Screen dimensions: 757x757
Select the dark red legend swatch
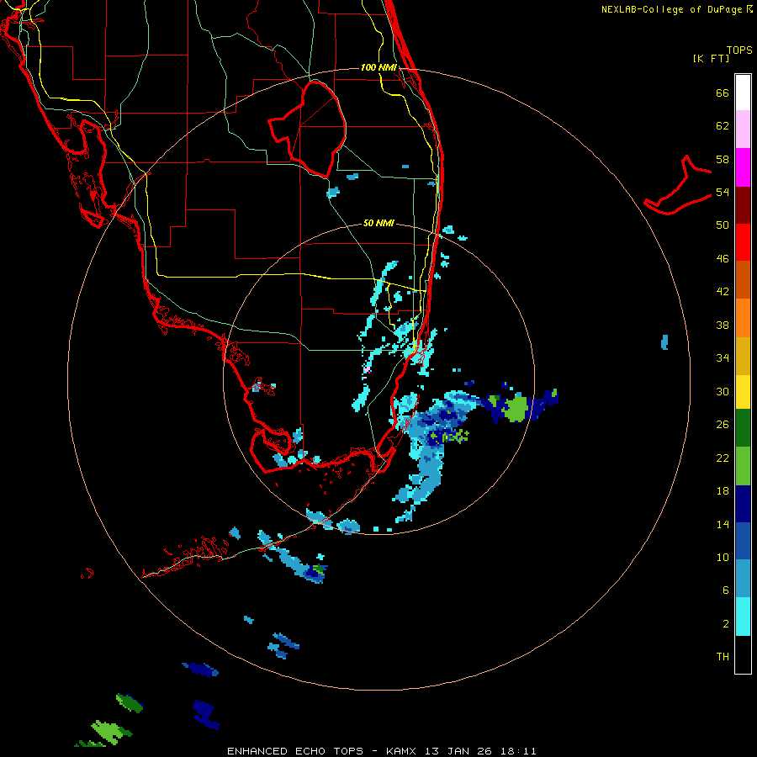743,204
